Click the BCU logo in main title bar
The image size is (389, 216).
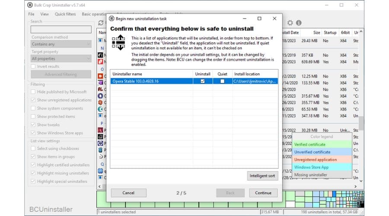point(30,5)
